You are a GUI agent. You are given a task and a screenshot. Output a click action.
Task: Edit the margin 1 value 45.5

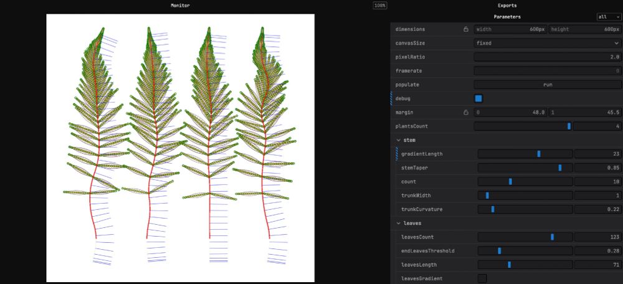point(585,112)
